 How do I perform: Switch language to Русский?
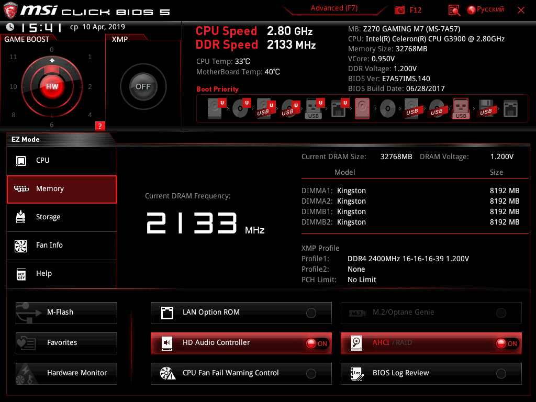point(490,9)
